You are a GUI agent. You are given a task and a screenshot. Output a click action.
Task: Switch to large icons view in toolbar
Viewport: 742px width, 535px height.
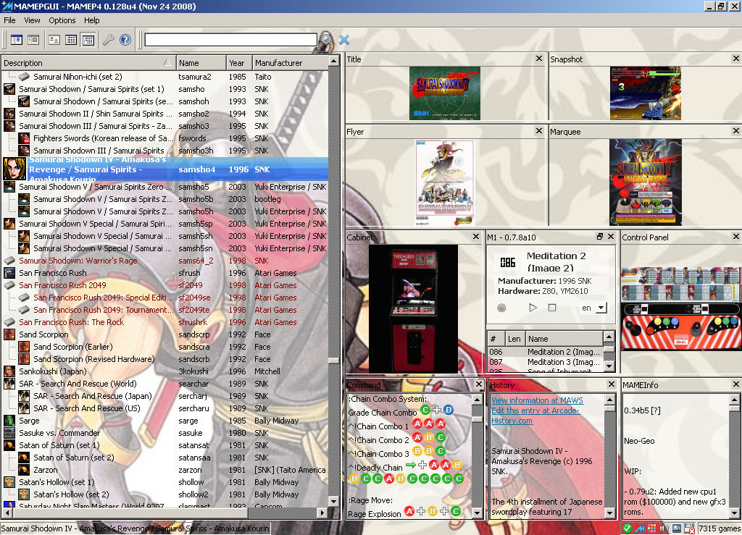point(54,40)
